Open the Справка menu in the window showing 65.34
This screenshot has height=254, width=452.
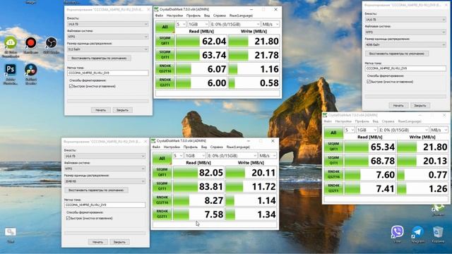pyautogui.click(x=388, y=121)
